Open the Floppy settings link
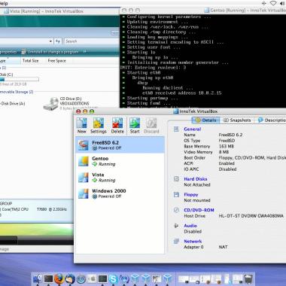 (191, 194)
